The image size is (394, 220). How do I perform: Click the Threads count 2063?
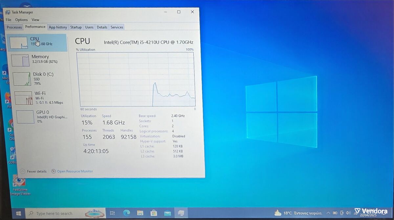click(109, 137)
